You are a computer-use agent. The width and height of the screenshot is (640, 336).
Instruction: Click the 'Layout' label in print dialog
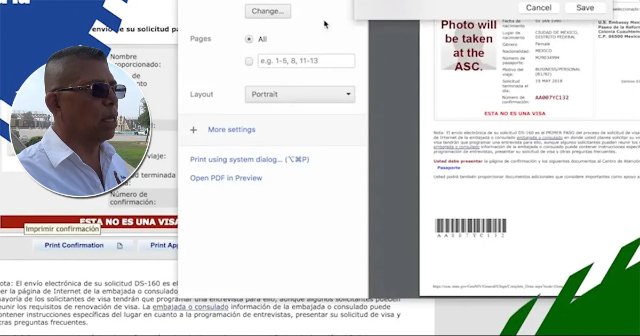coord(202,94)
